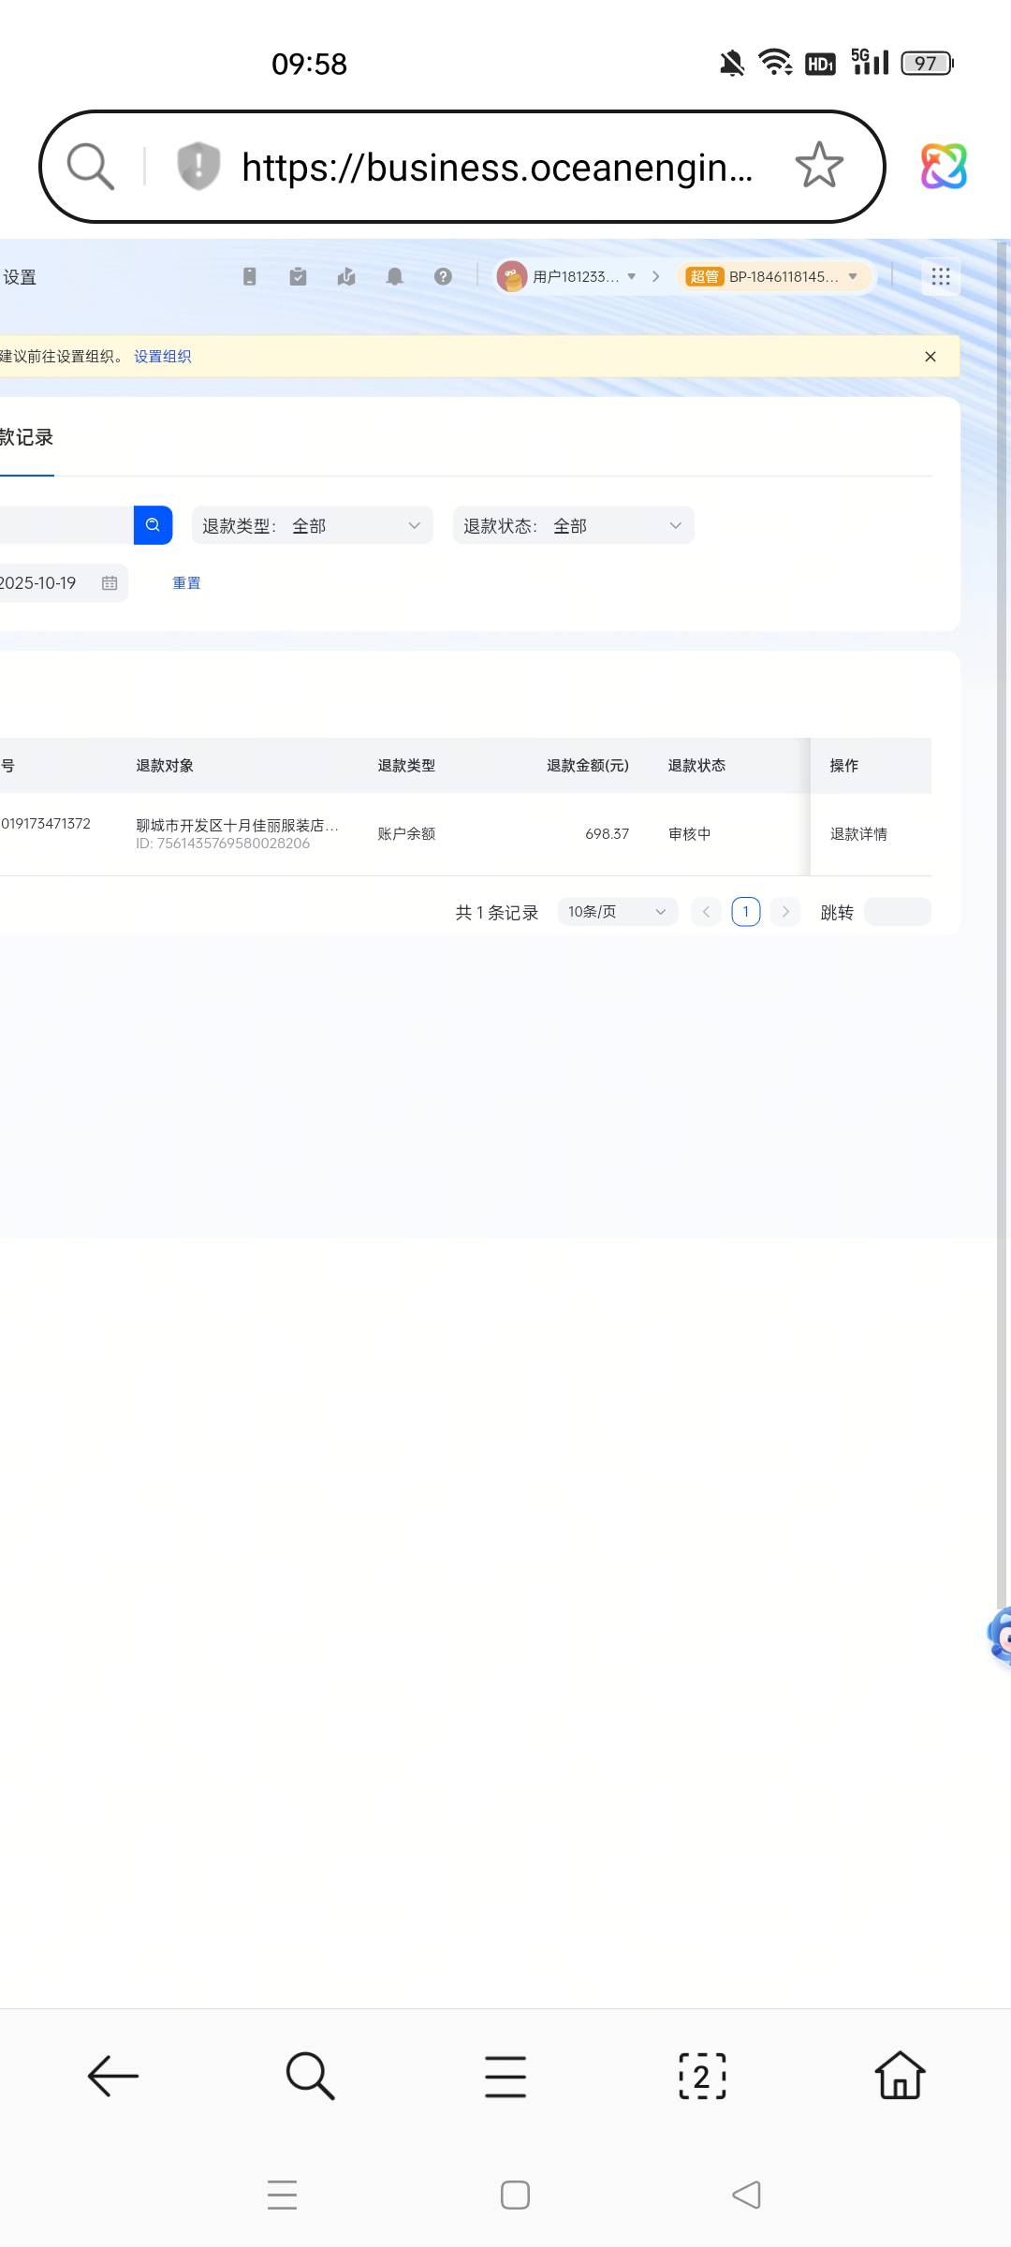
Task: Open the clipboard task icon in header
Action: point(298,276)
